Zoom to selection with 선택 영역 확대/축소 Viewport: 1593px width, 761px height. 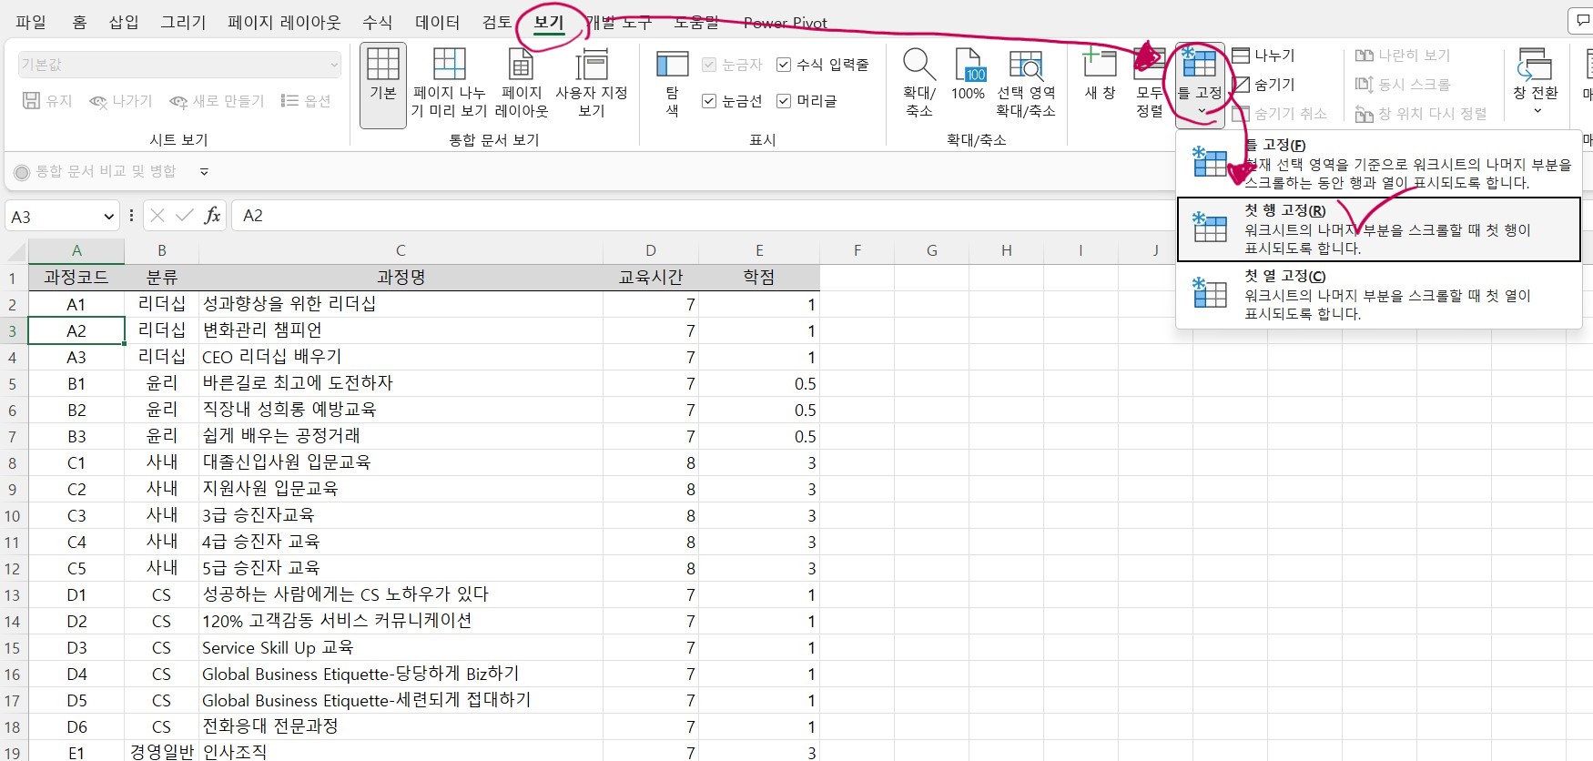click(x=1026, y=83)
